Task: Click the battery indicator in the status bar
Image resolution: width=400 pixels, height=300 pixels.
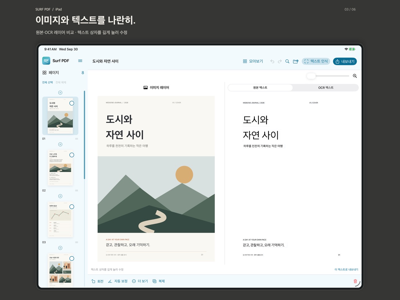Action: (x=352, y=49)
